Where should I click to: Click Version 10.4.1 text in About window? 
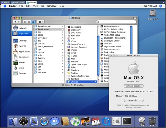[x=133, y=81]
